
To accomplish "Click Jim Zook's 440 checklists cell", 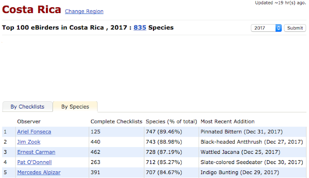I will coord(116,142).
